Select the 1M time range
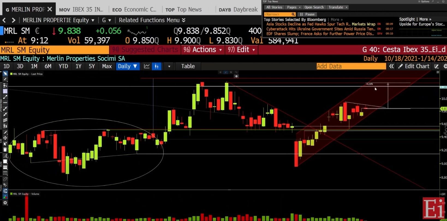 [x=34, y=66]
